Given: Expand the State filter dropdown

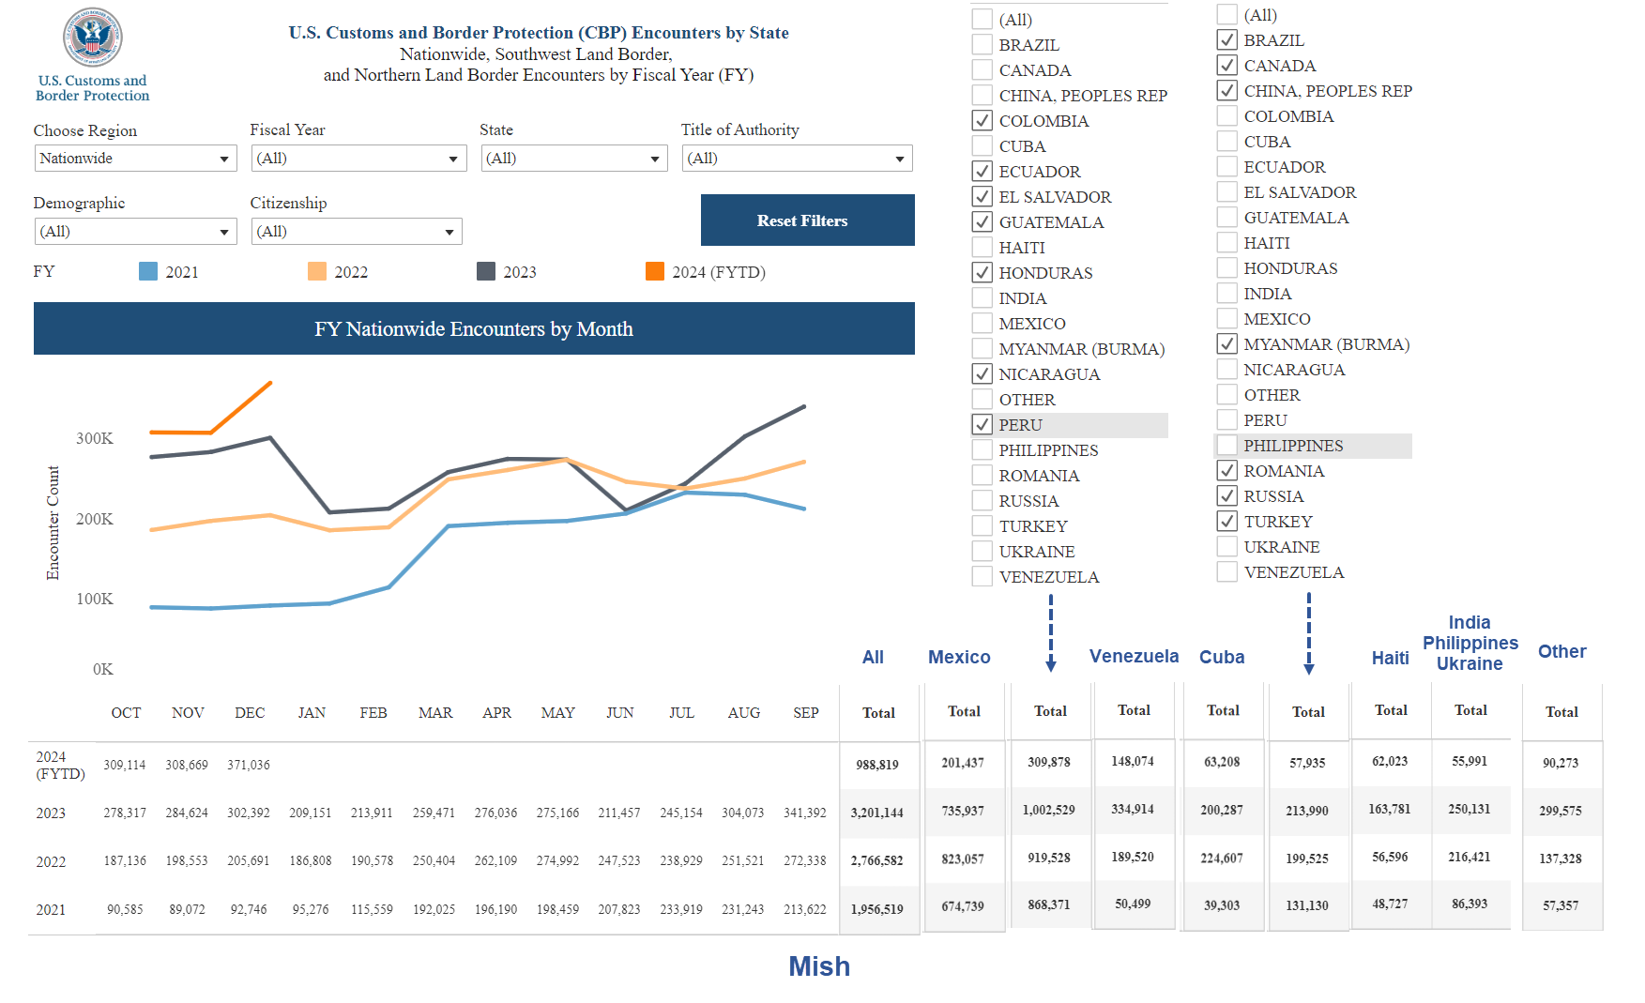Looking at the screenshot, I should coord(573,158).
